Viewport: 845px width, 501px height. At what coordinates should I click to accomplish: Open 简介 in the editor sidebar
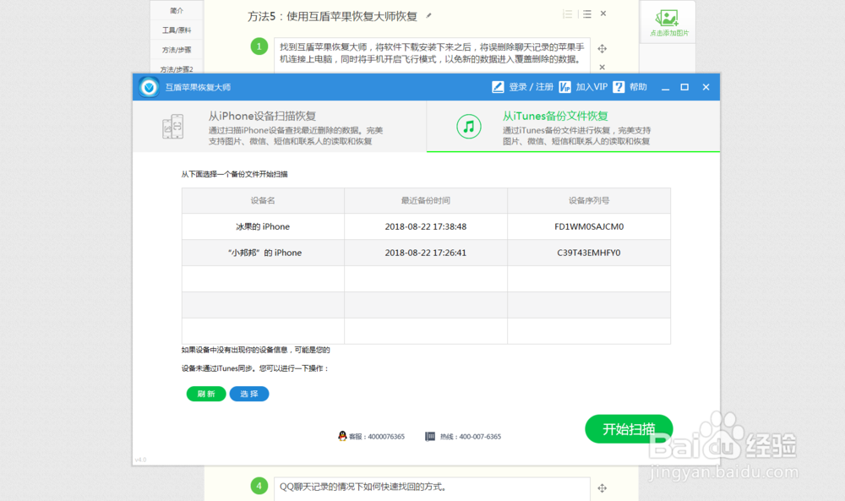click(x=177, y=10)
